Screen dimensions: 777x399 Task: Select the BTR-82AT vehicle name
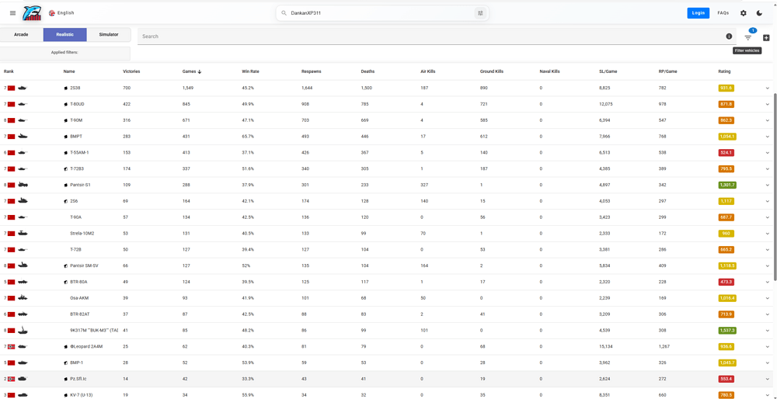[78, 314]
